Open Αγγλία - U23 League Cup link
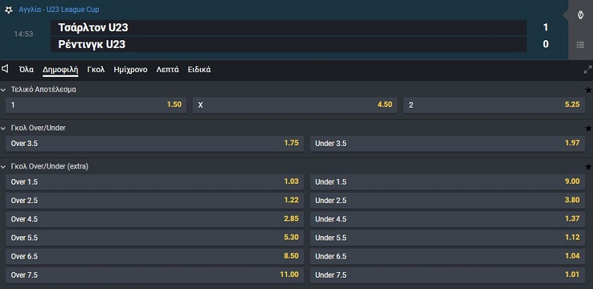 click(59, 9)
